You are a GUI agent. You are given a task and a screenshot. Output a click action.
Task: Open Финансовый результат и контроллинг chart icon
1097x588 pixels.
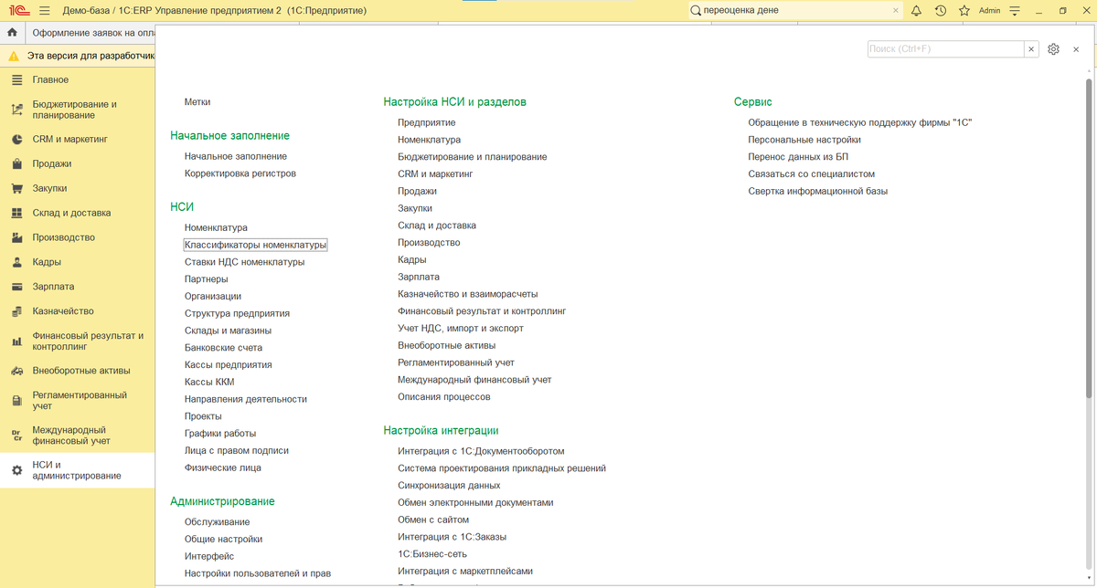pos(16,341)
